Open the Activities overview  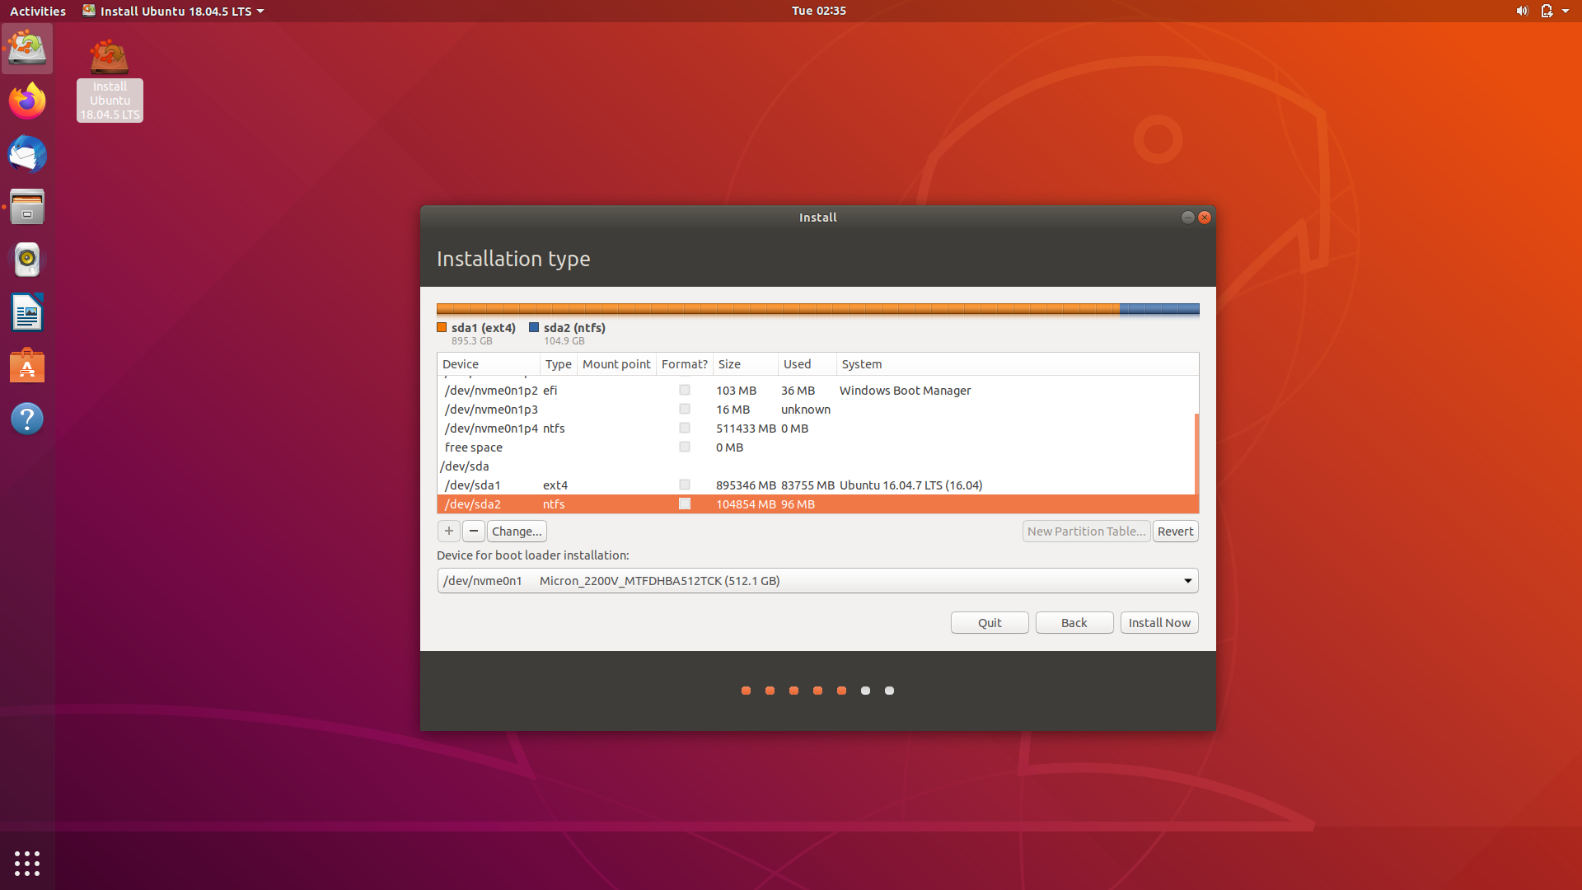[x=38, y=11]
